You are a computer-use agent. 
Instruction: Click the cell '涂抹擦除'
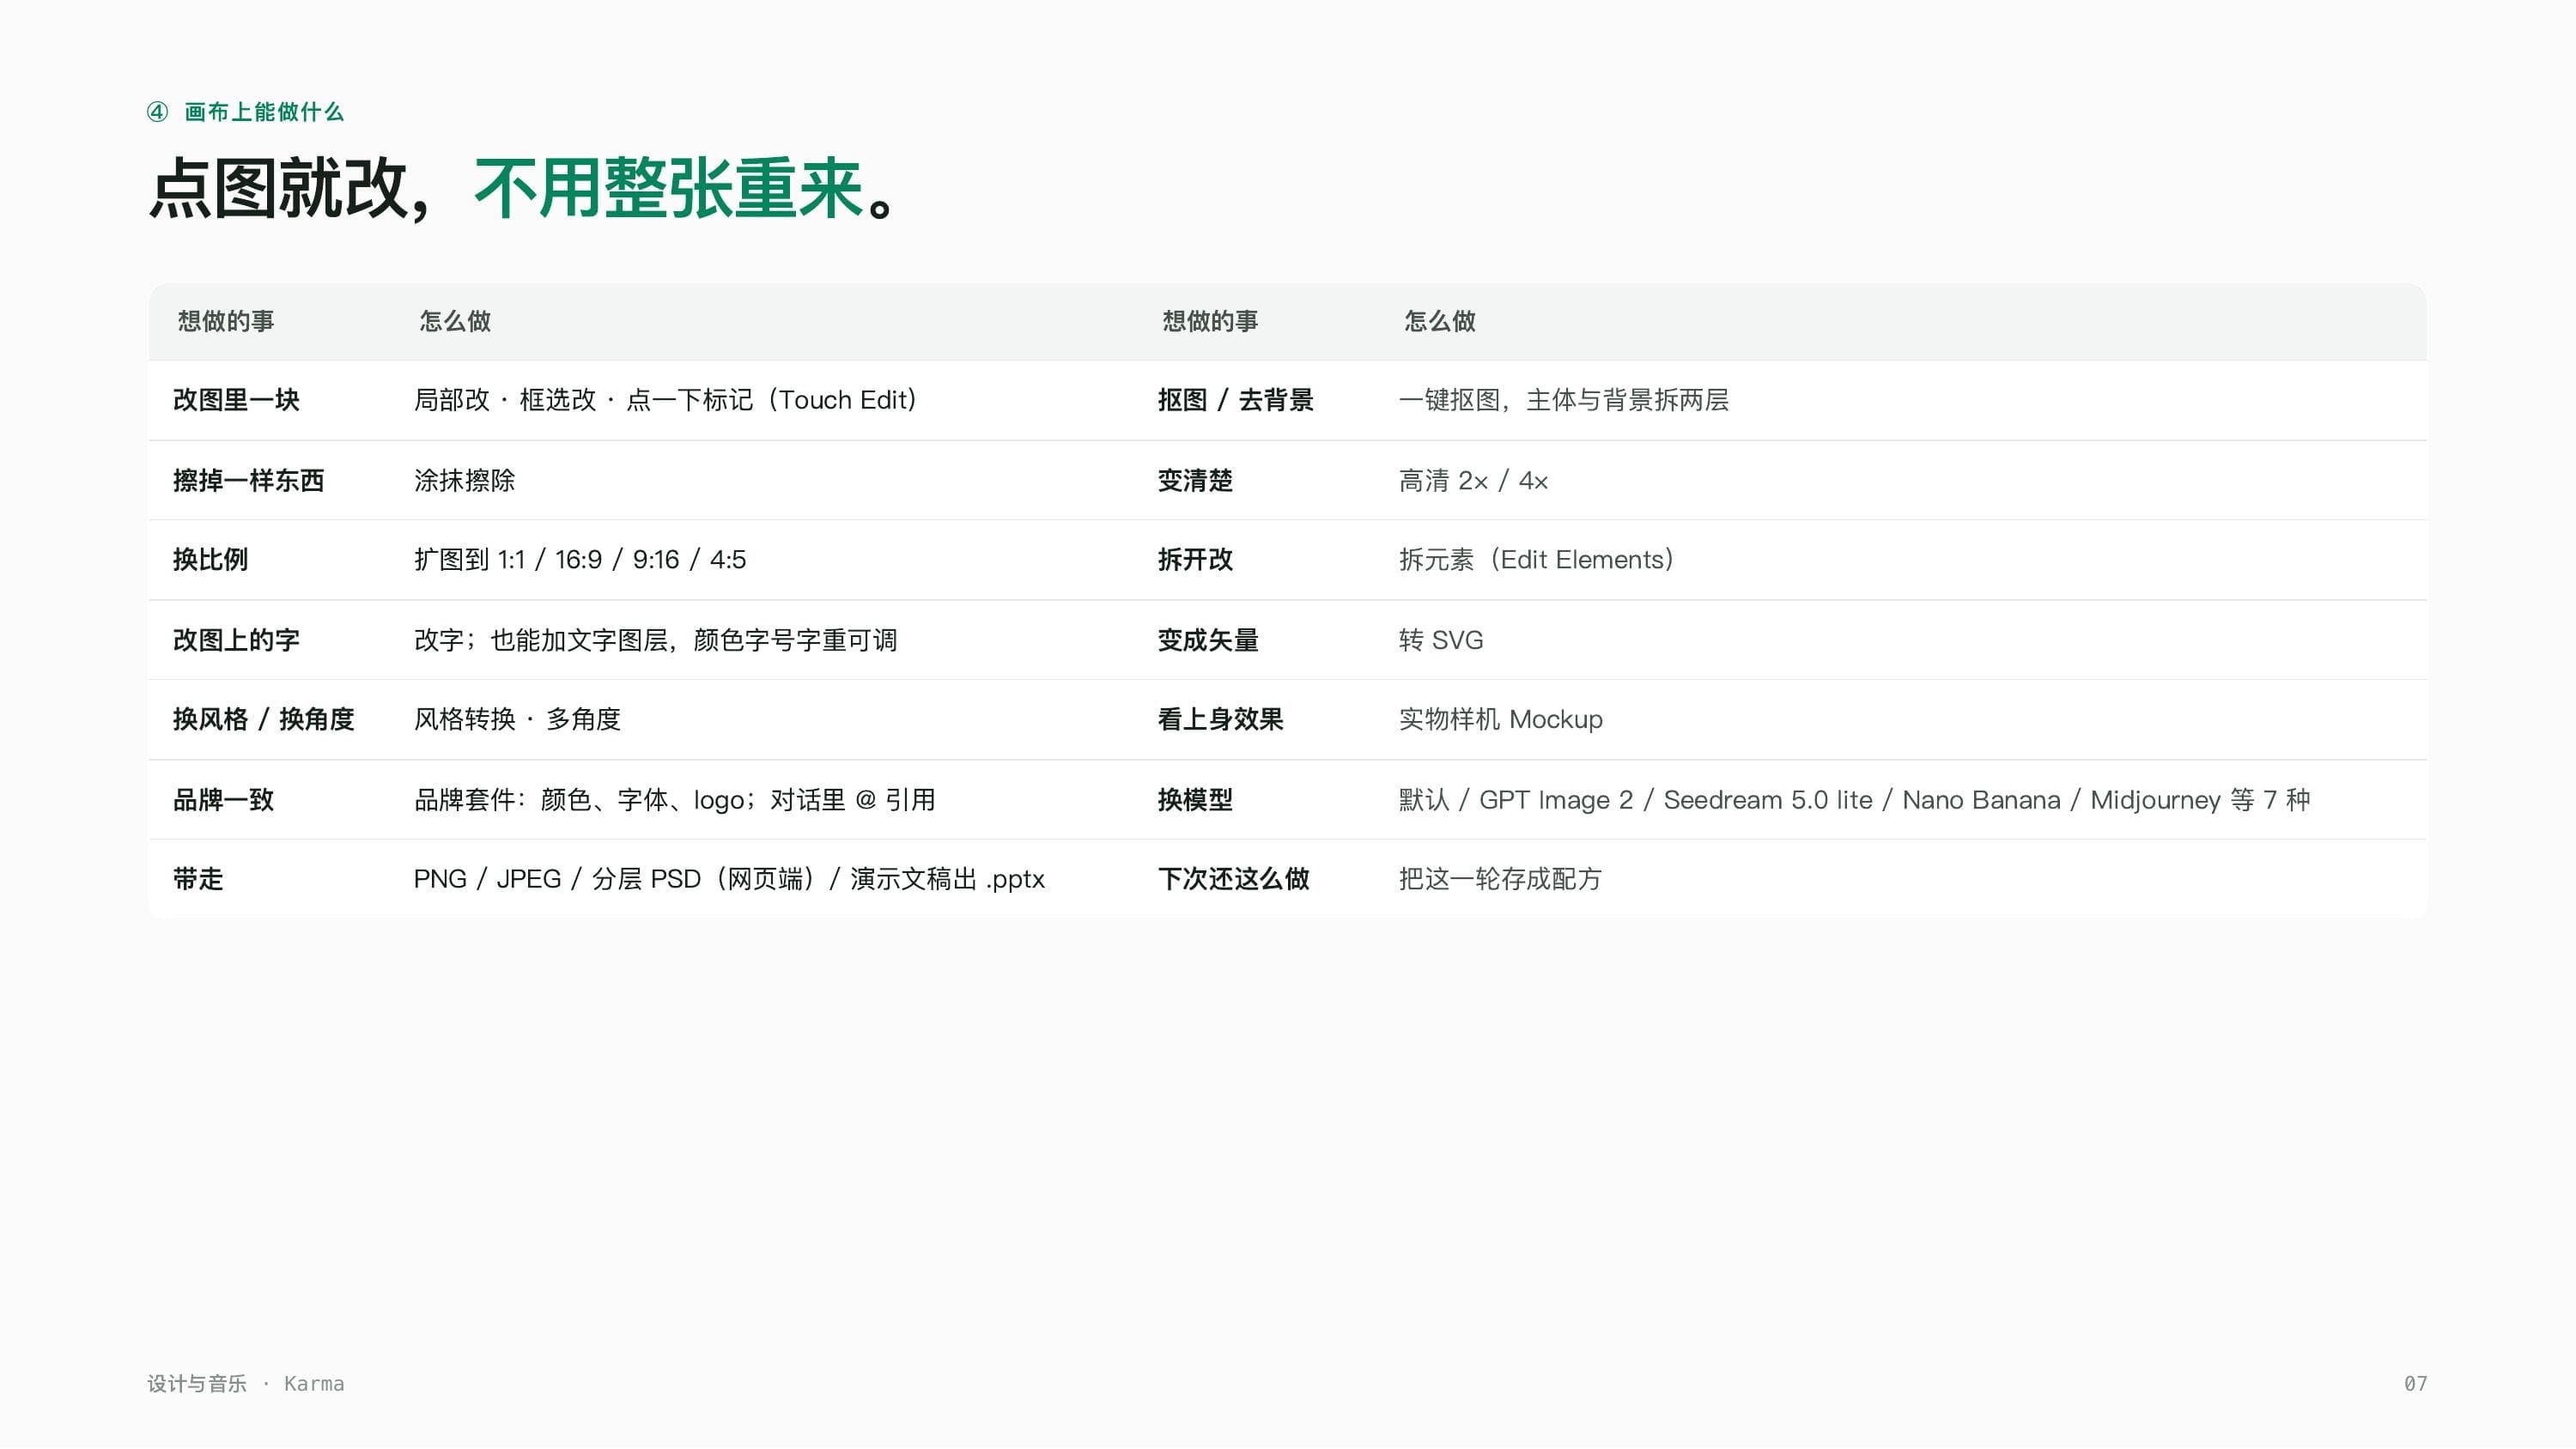(464, 480)
